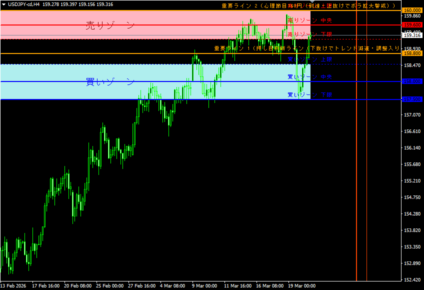Click the 売りゾーン 中央 text label
This screenshot has width=424, height=290.
310,20
